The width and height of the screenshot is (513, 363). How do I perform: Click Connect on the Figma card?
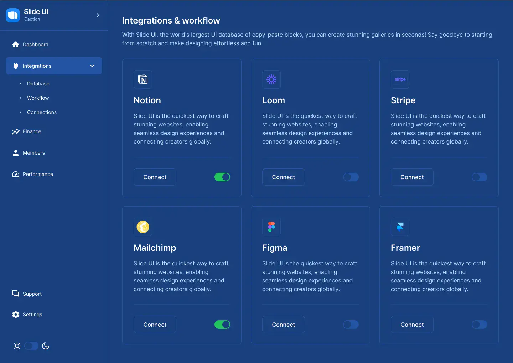point(284,325)
